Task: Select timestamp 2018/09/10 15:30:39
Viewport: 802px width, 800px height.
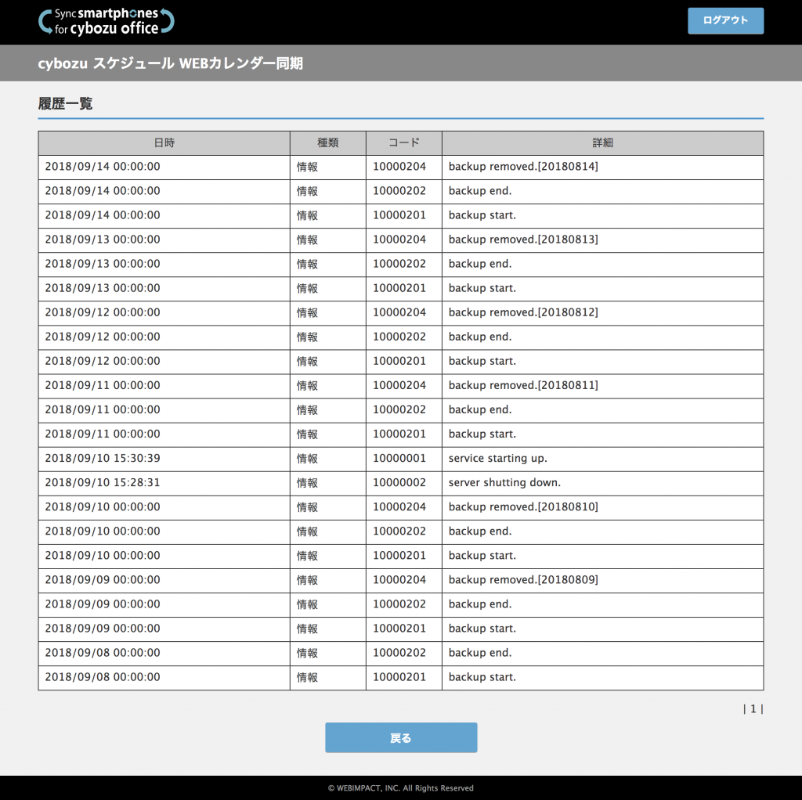Action: click(x=103, y=459)
